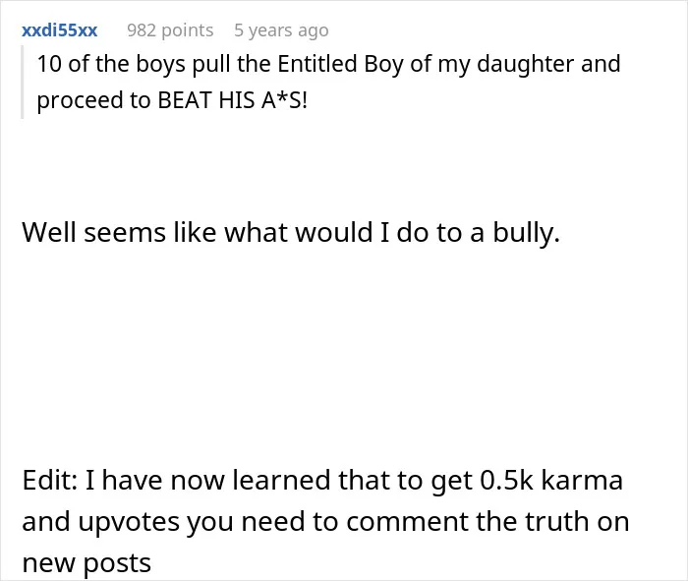Screen dimensions: 688x581
Task: Click the word 'learned' in edit line
Action: pyautogui.click(x=281, y=480)
